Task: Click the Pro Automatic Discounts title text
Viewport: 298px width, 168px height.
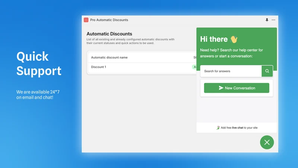Action: (x=109, y=20)
